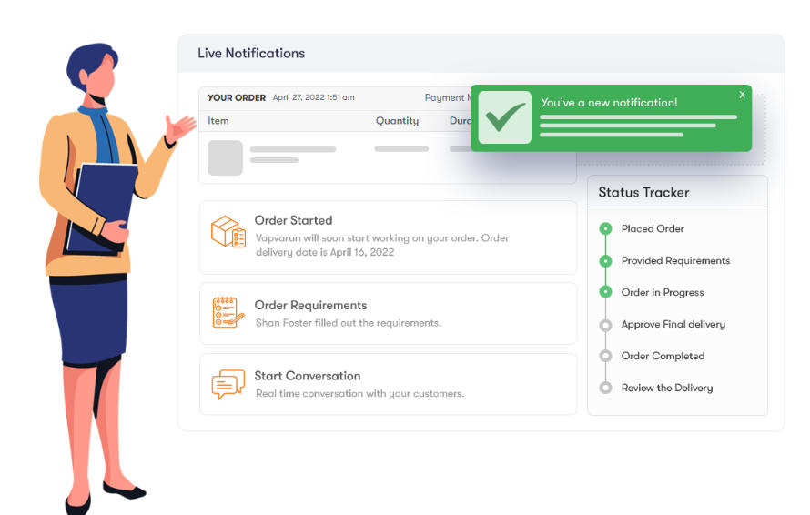Click the Order Requirements notepad icon
Screen dimensions: 810x515
click(228, 312)
